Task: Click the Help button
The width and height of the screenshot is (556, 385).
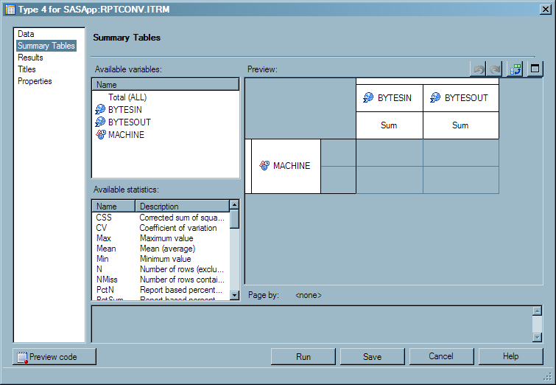Action: click(510, 356)
